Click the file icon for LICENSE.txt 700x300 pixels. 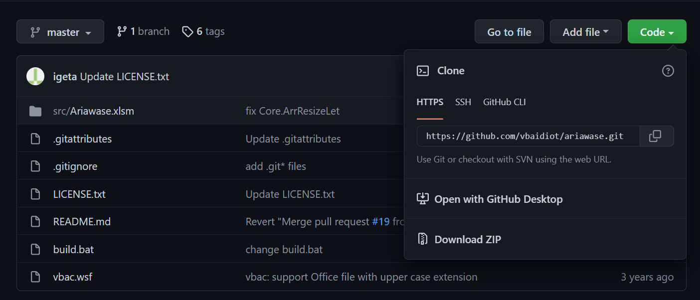(x=35, y=194)
